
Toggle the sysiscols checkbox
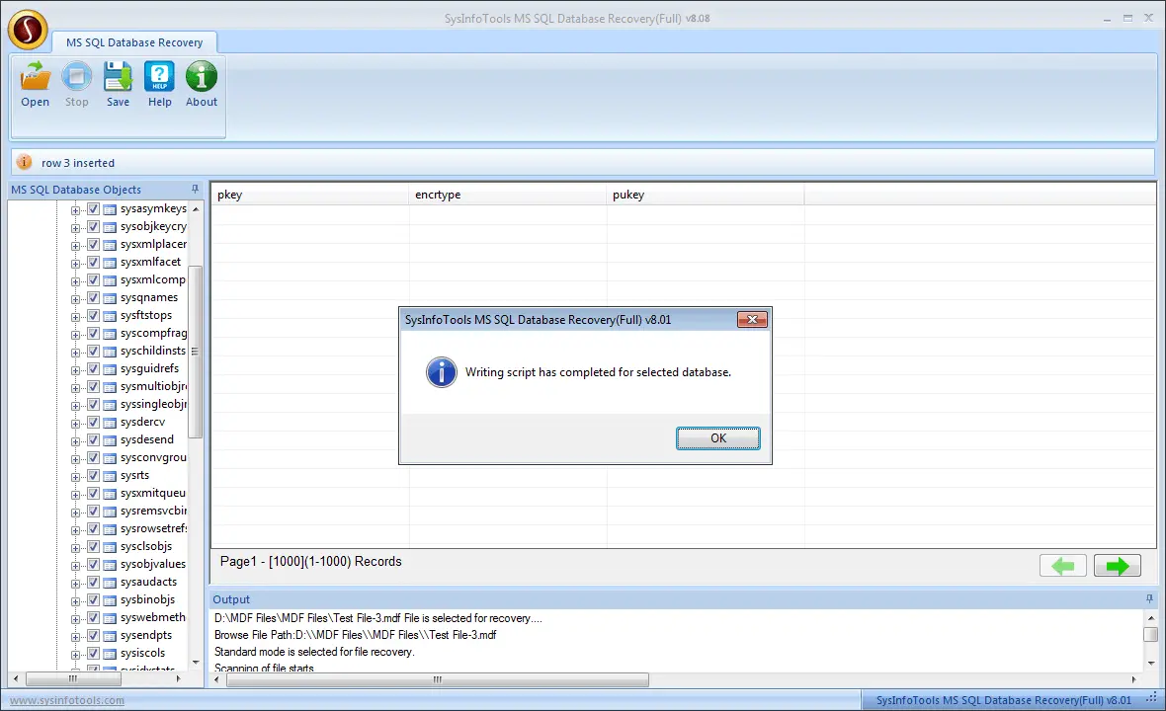[93, 653]
